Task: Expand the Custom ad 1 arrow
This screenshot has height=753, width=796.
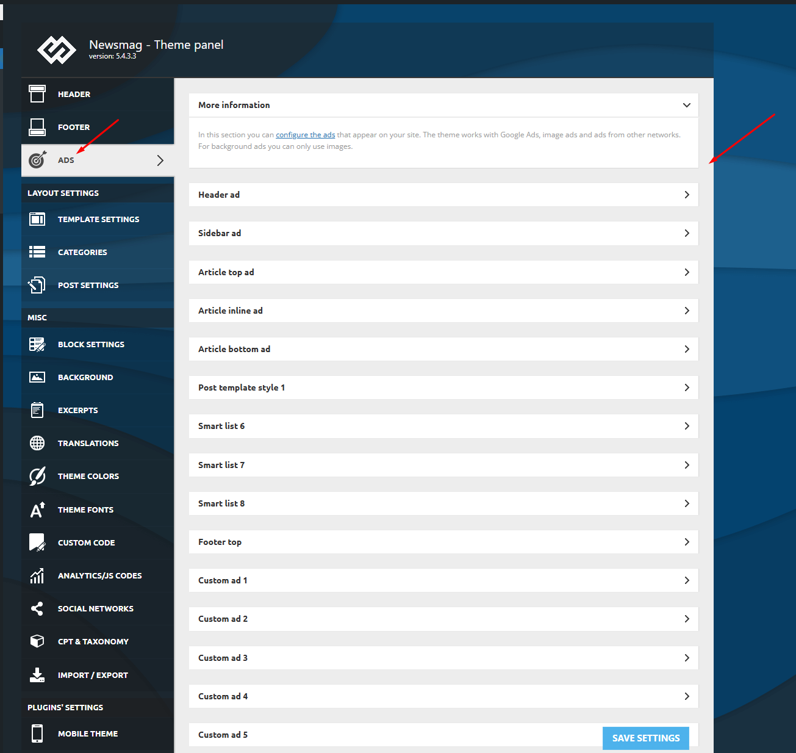Action: [687, 580]
